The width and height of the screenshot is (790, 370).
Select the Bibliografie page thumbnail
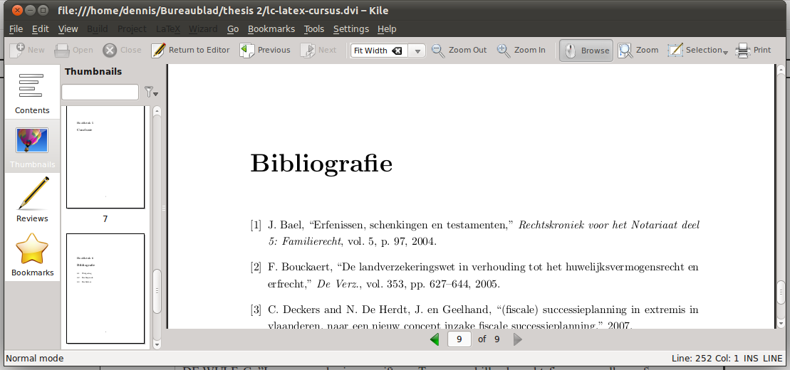[105, 288]
